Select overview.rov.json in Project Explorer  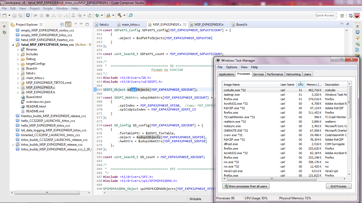click(38, 102)
